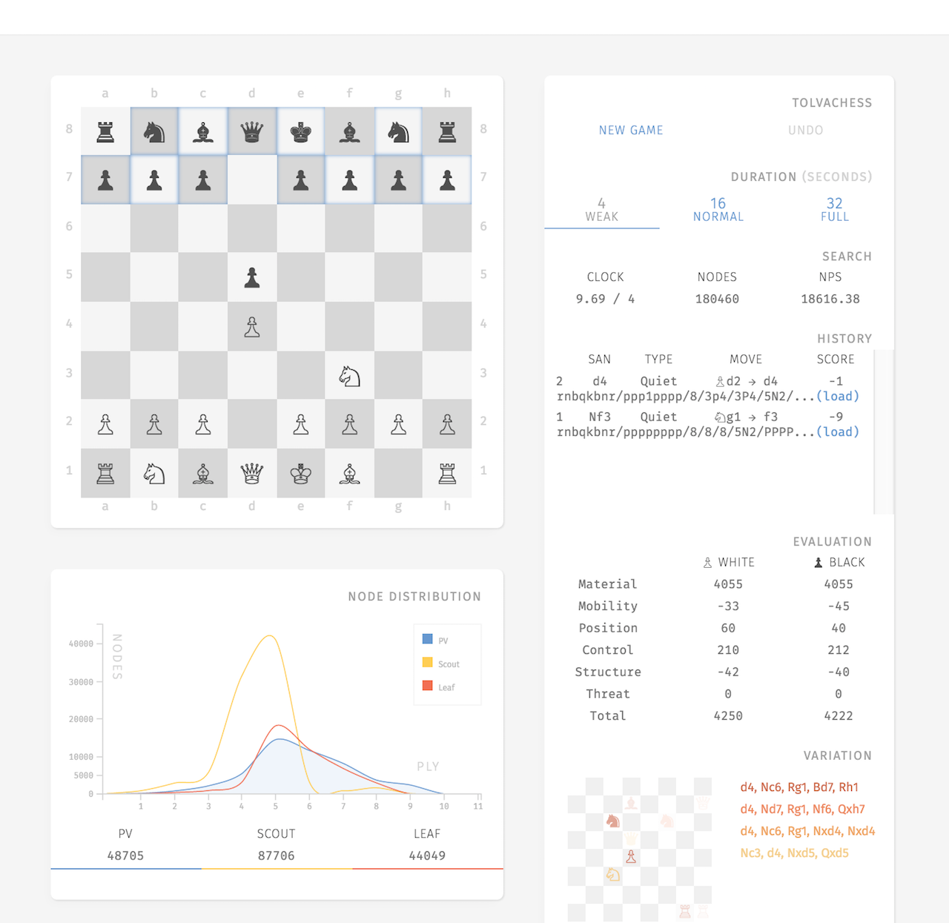Load the position after move Nf3
949x923 pixels.
click(838, 432)
